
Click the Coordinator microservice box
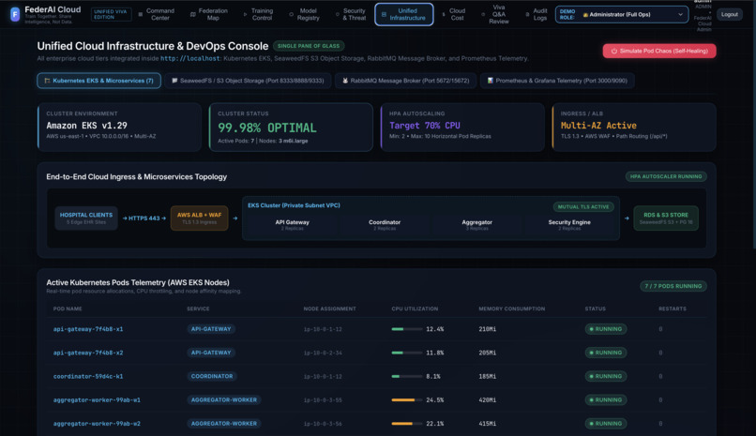tap(385, 224)
